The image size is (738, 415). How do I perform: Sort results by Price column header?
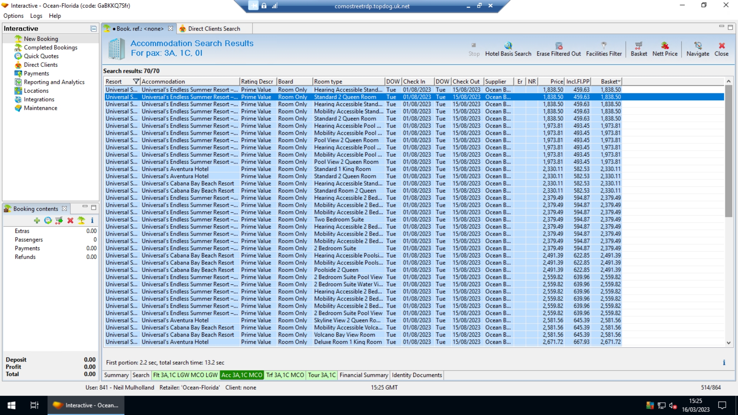tap(556, 81)
